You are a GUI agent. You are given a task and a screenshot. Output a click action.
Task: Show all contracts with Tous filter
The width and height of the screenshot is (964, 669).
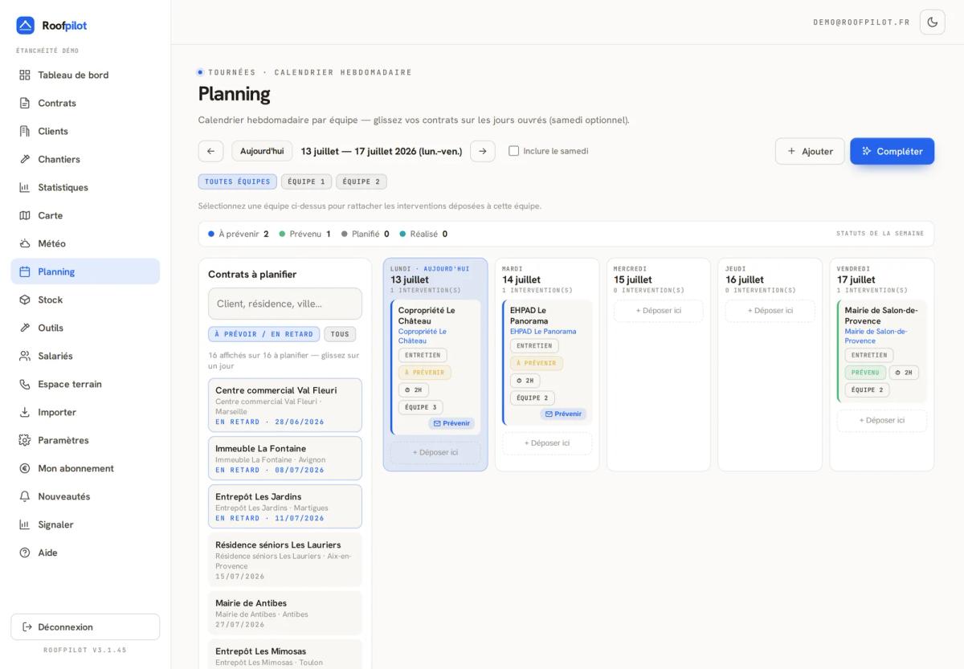pos(340,334)
